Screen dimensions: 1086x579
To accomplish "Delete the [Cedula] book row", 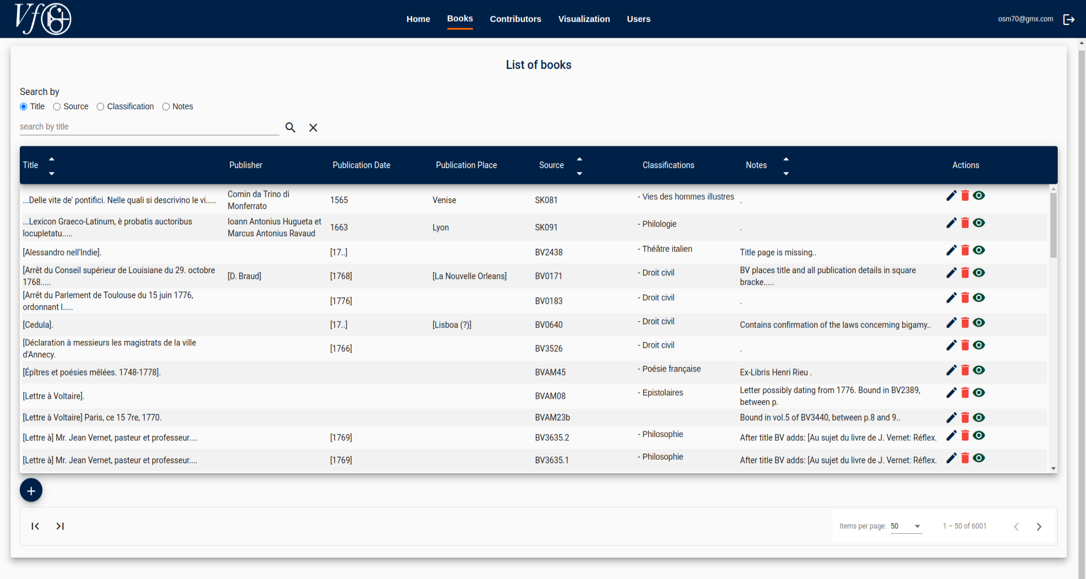I will point(965,323).
